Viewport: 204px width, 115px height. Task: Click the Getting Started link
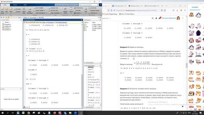tap(62, 22)
